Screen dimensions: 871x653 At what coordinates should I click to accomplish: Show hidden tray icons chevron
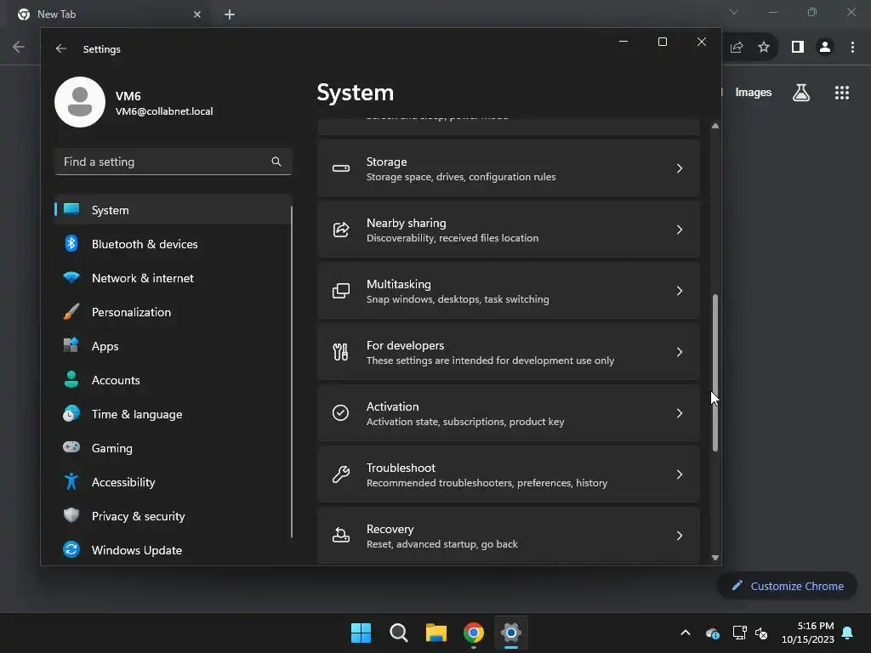coord(686,633)
